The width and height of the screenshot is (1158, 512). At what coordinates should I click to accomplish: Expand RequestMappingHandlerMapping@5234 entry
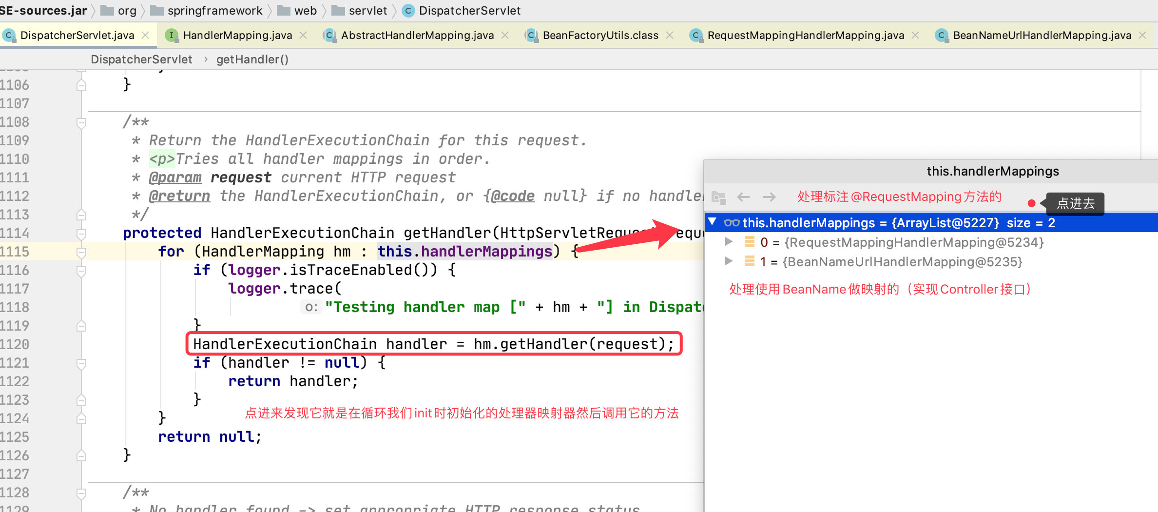729,241
